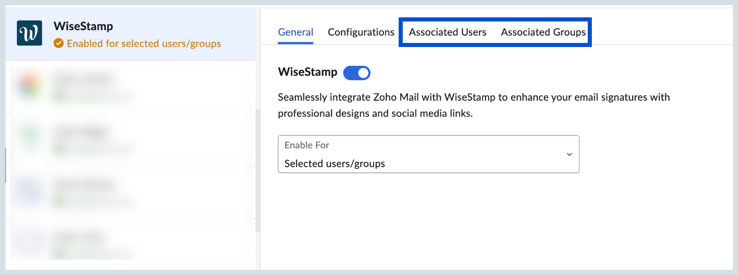
Task: Click the integrations list scrollbar
Action: pos(258,170)
